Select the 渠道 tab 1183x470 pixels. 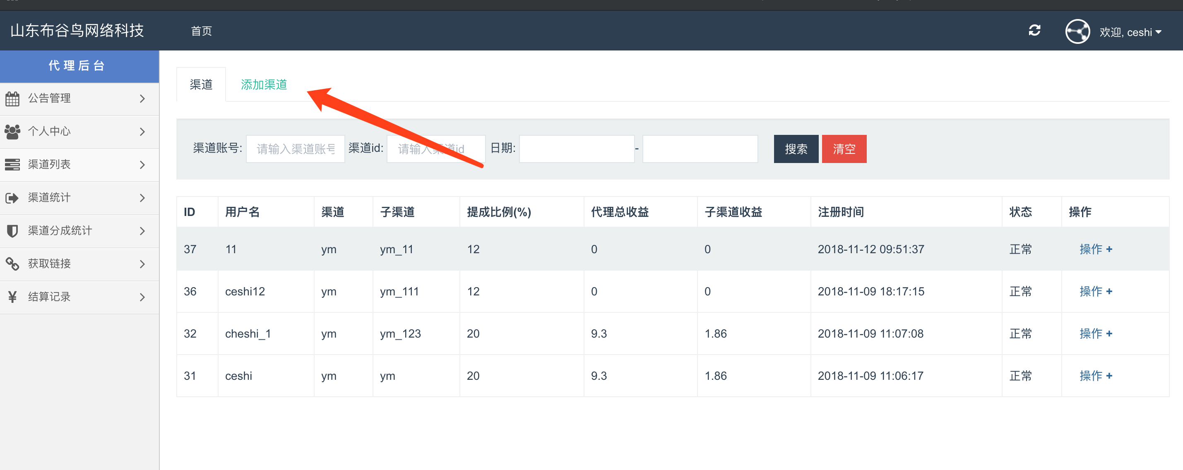point(201,84)
